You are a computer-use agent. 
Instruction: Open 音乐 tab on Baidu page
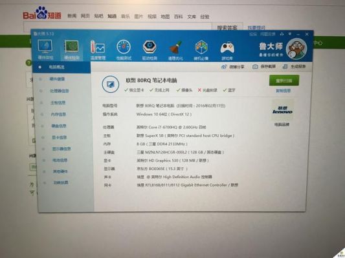[x=126, y=16]
